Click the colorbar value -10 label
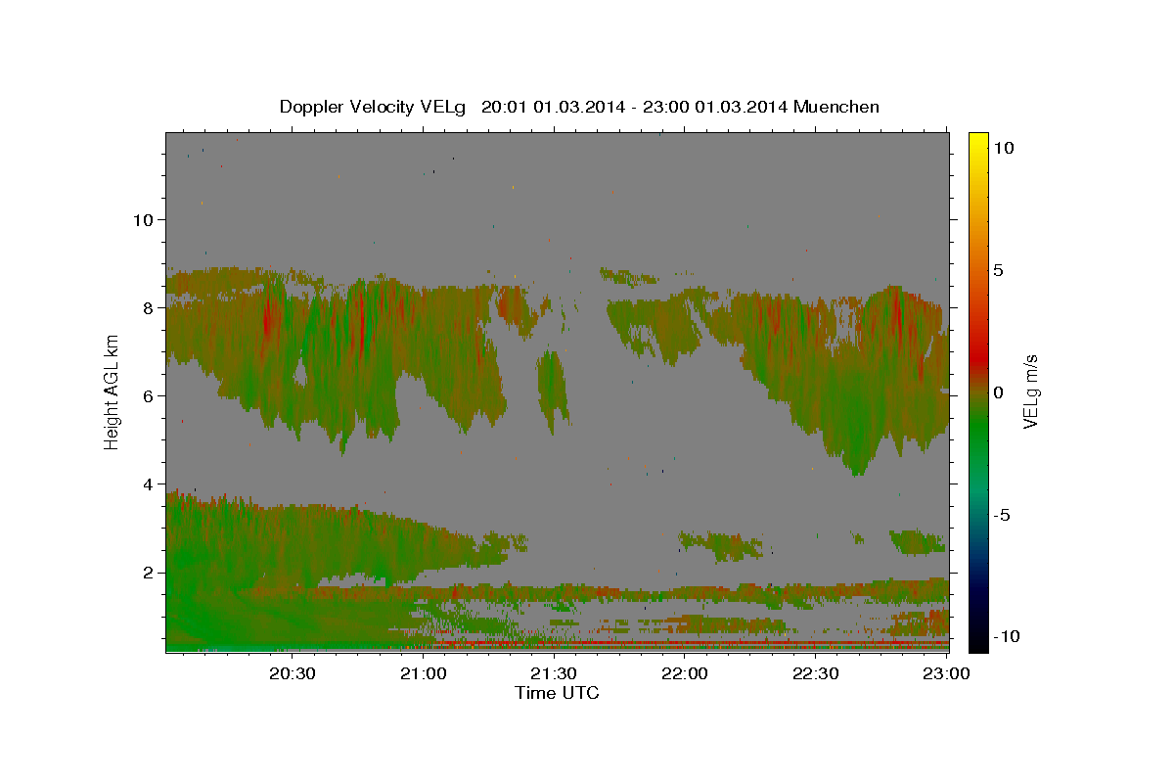Viewport: 1174px width, 783px height. 1008,637
